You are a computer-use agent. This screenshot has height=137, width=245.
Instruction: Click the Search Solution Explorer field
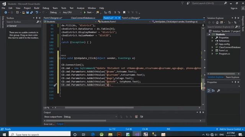coord(220,27)
